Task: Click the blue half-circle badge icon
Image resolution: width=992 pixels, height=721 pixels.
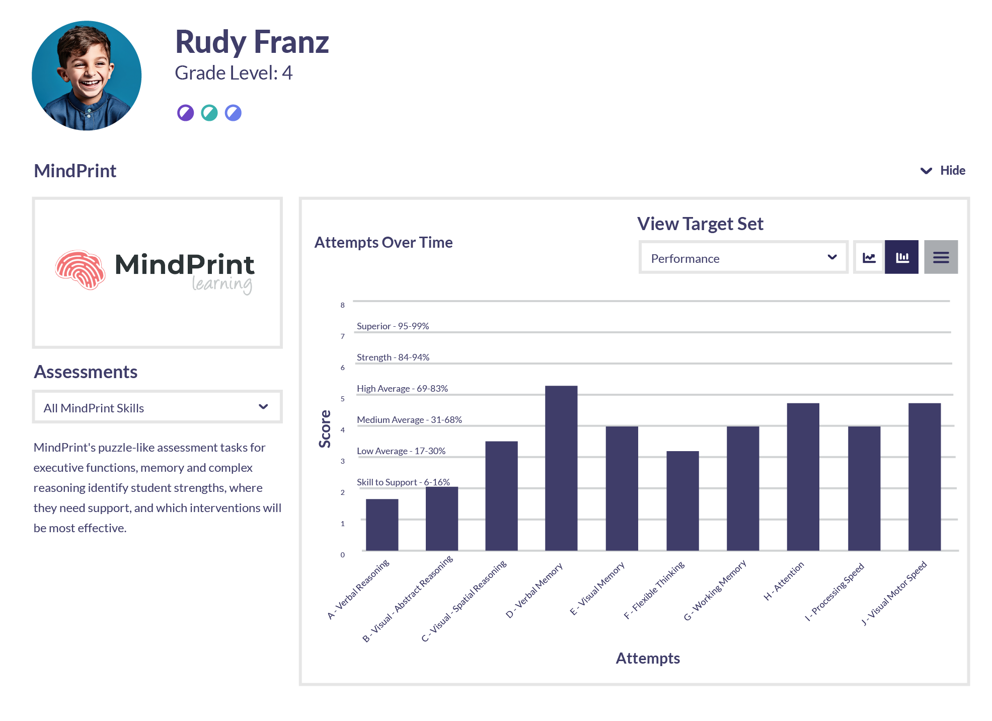Action: (233, 113)
